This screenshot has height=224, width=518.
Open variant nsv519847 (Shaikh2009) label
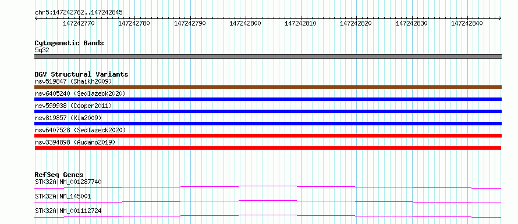coord(73,81)
